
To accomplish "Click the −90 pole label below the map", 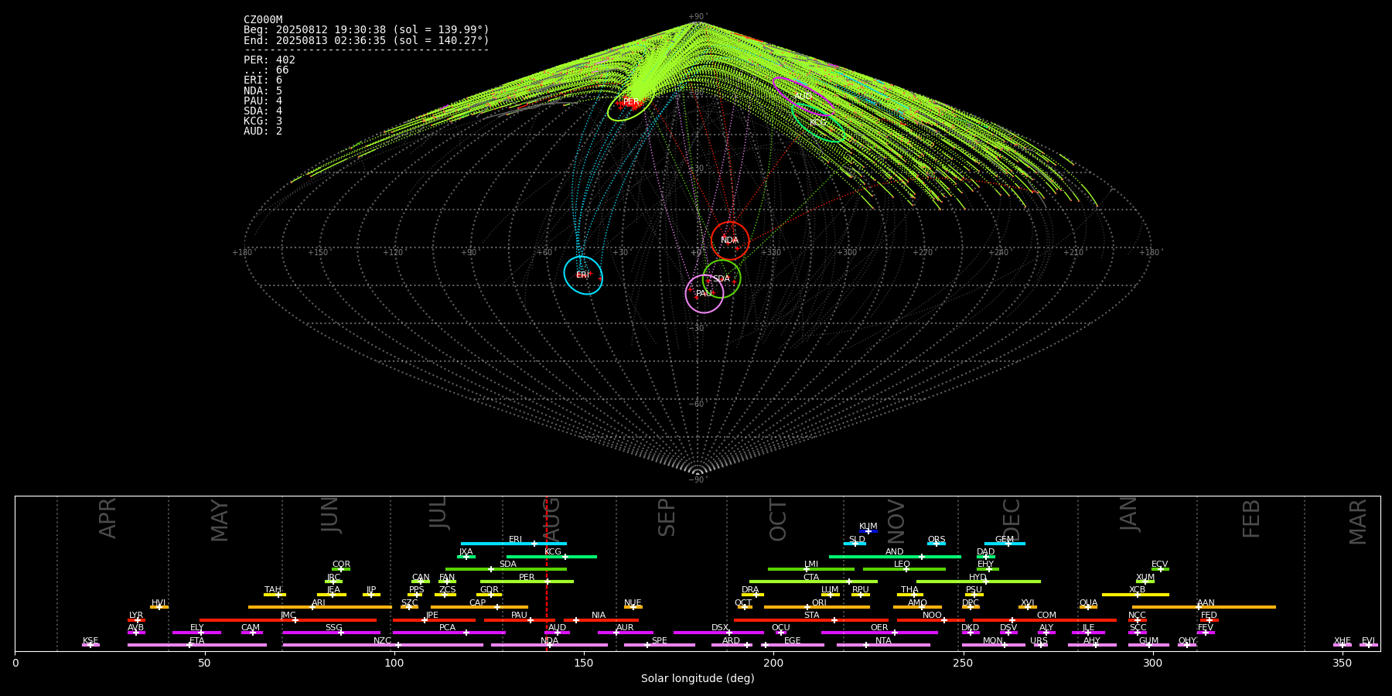I will pyautogui.click(x=697, y=480).
